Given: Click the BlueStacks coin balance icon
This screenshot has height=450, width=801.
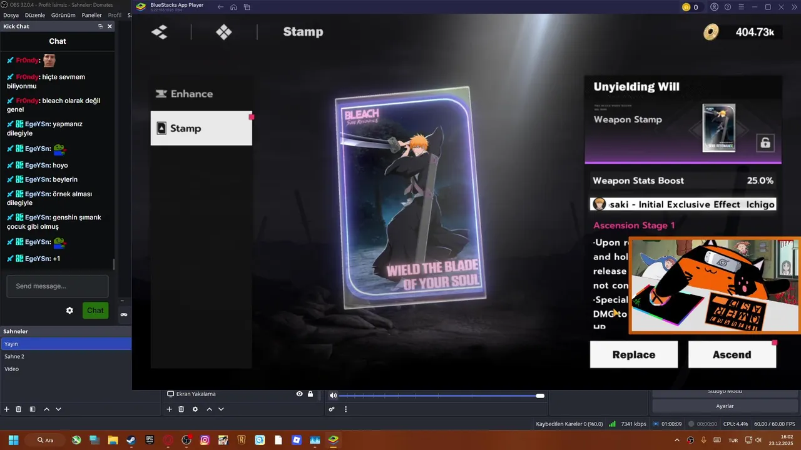Looking at the screenshot, I should tap(686, 7).
